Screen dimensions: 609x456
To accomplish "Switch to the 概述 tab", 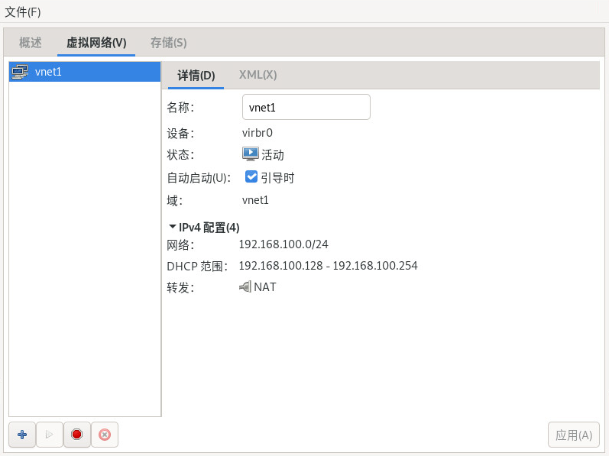I will pos(31,43).
